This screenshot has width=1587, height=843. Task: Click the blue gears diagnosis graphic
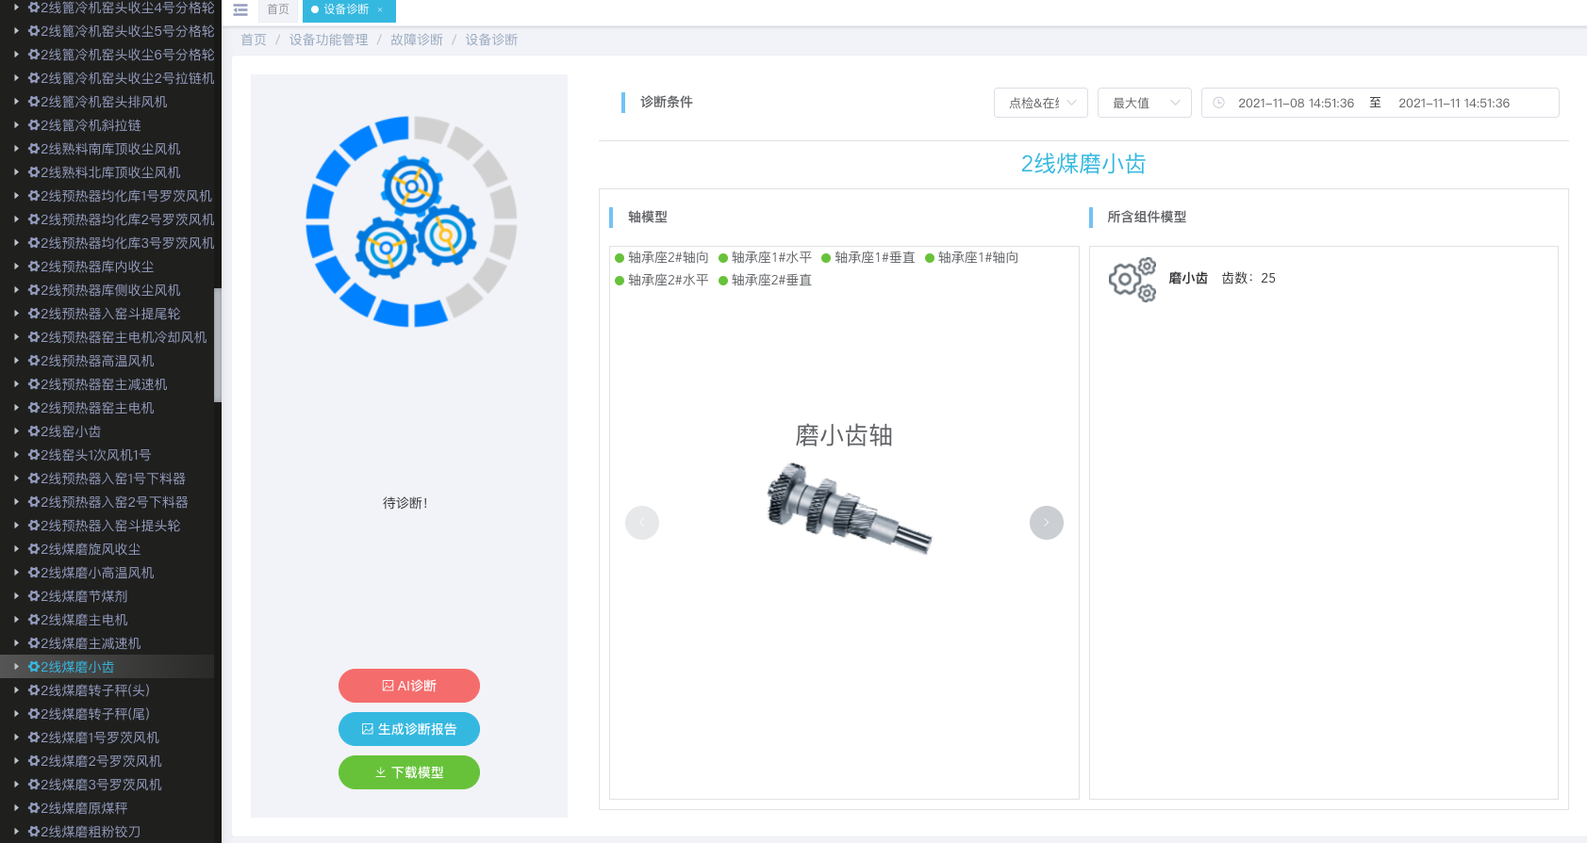(x=411, y=222)
